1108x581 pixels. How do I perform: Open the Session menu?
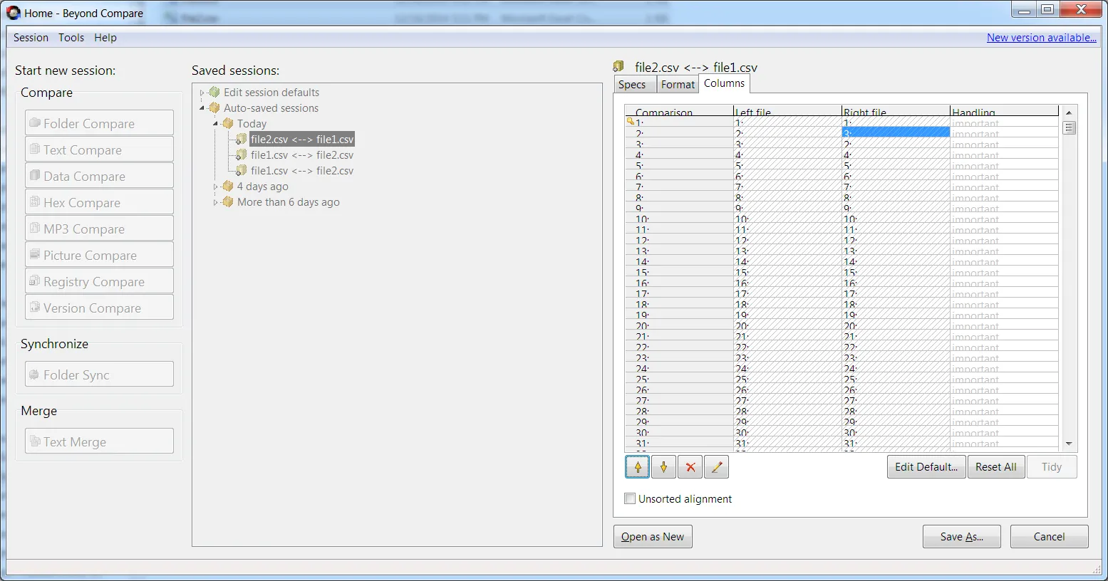tap(31, 38)
